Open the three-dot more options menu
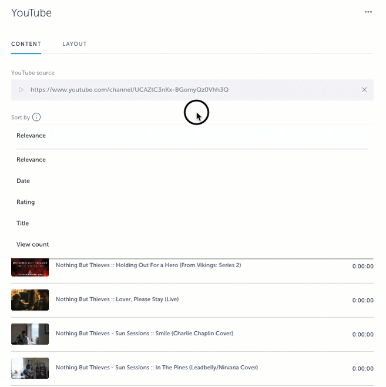Image resolution: width=386 pixels, height=387 pixels. 368,12
